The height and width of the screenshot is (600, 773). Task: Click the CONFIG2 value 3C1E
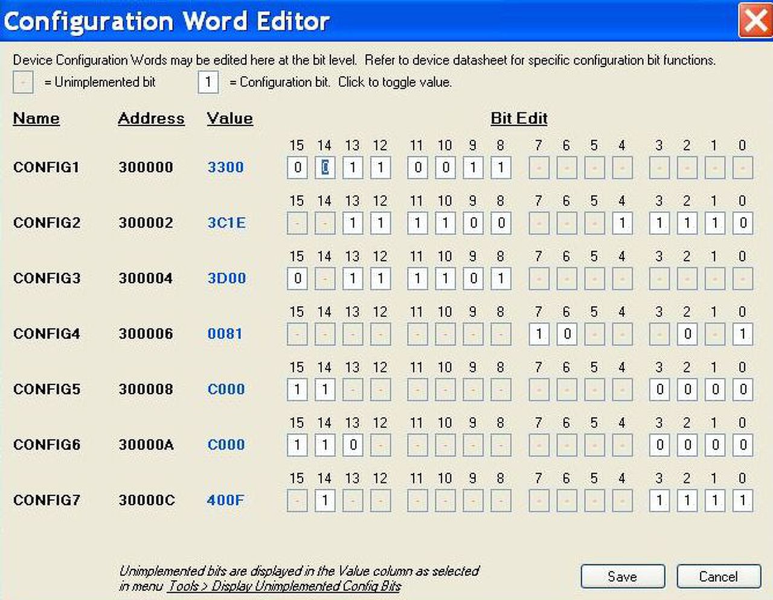point(226,223)
